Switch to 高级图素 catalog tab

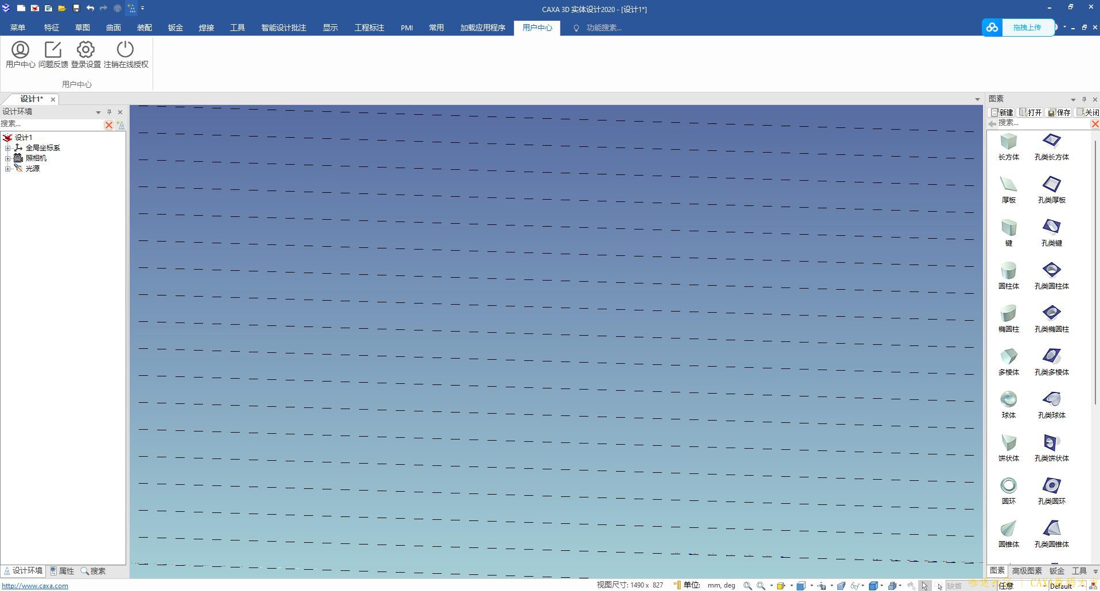[x=1027, y=571]
